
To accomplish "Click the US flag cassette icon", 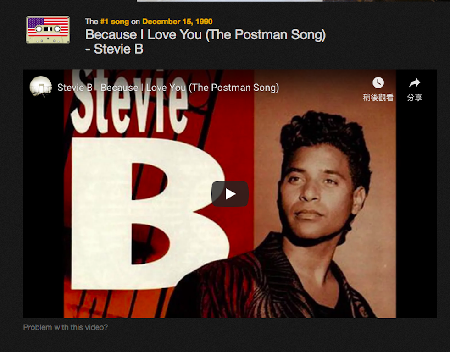I will (48, 30).
